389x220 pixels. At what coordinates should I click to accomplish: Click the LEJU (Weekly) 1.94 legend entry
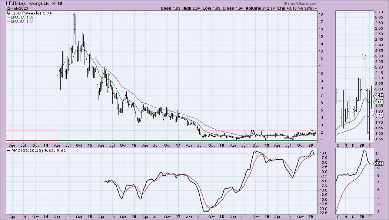[x=31, y=13]
